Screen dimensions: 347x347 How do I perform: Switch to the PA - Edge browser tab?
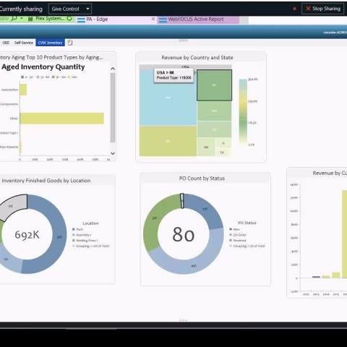tap(116, 20)
